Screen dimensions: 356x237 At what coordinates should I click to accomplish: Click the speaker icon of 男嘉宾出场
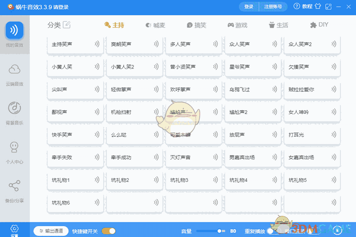[x=275, y=157]
